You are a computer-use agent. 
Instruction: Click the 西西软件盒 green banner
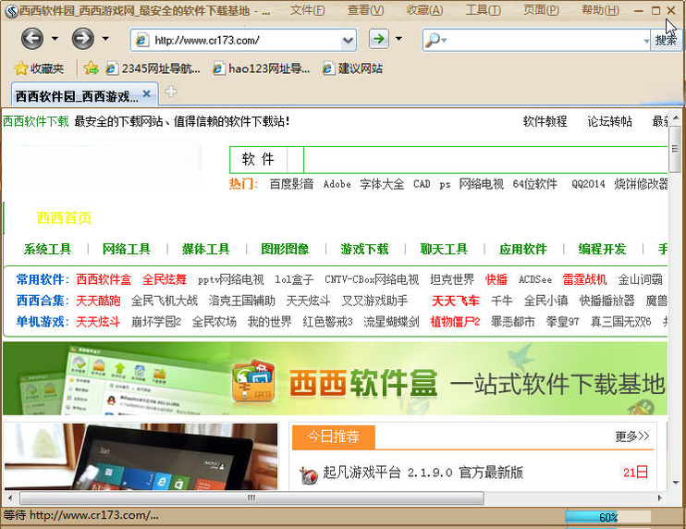[x=335, y=378]
